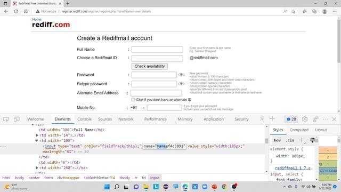Screen dimensions: 341x192
Task: Expand the td width="14" node
Action: 37,135
